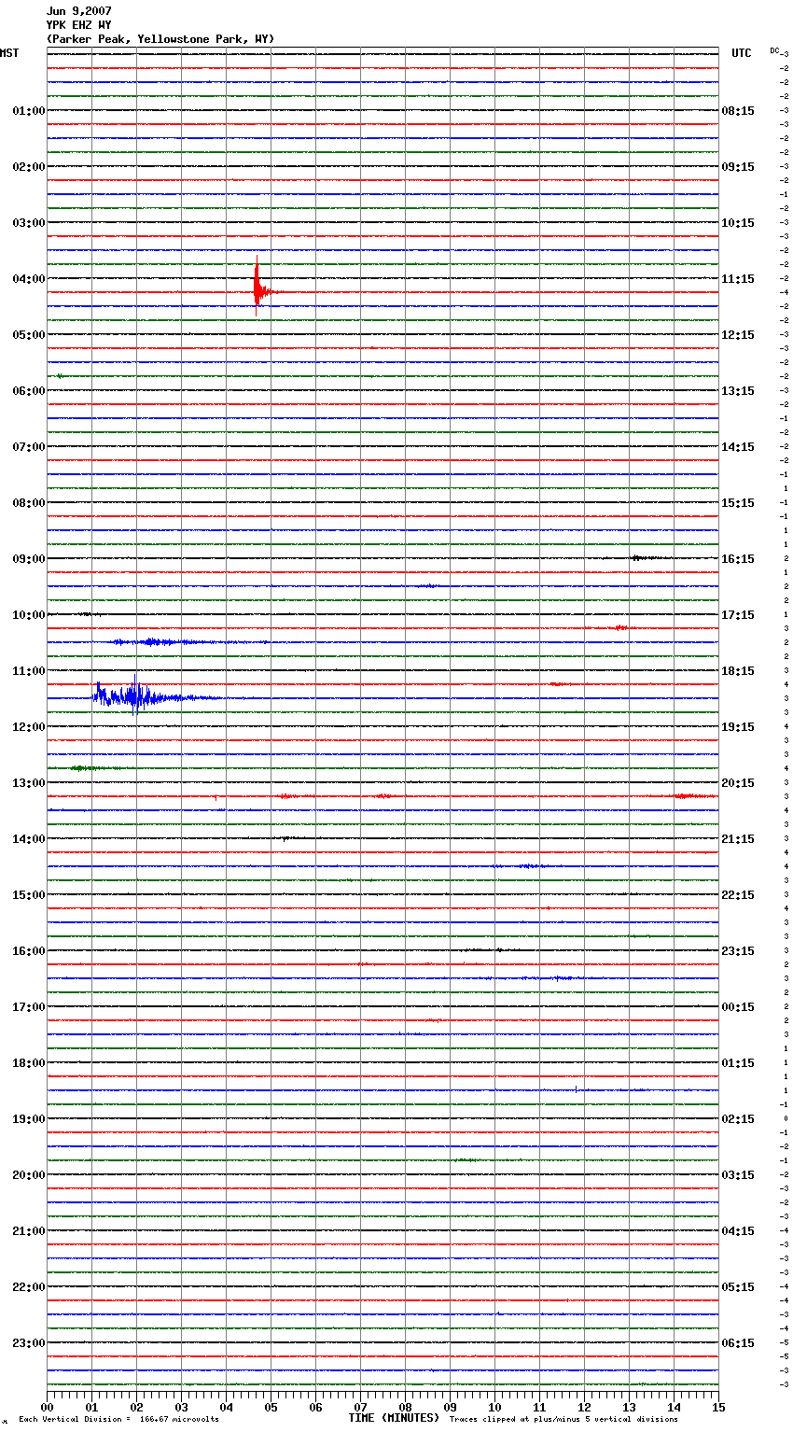Click the 12 minute tick label
Screen dimensions: 793x1432
point(584,1407)
